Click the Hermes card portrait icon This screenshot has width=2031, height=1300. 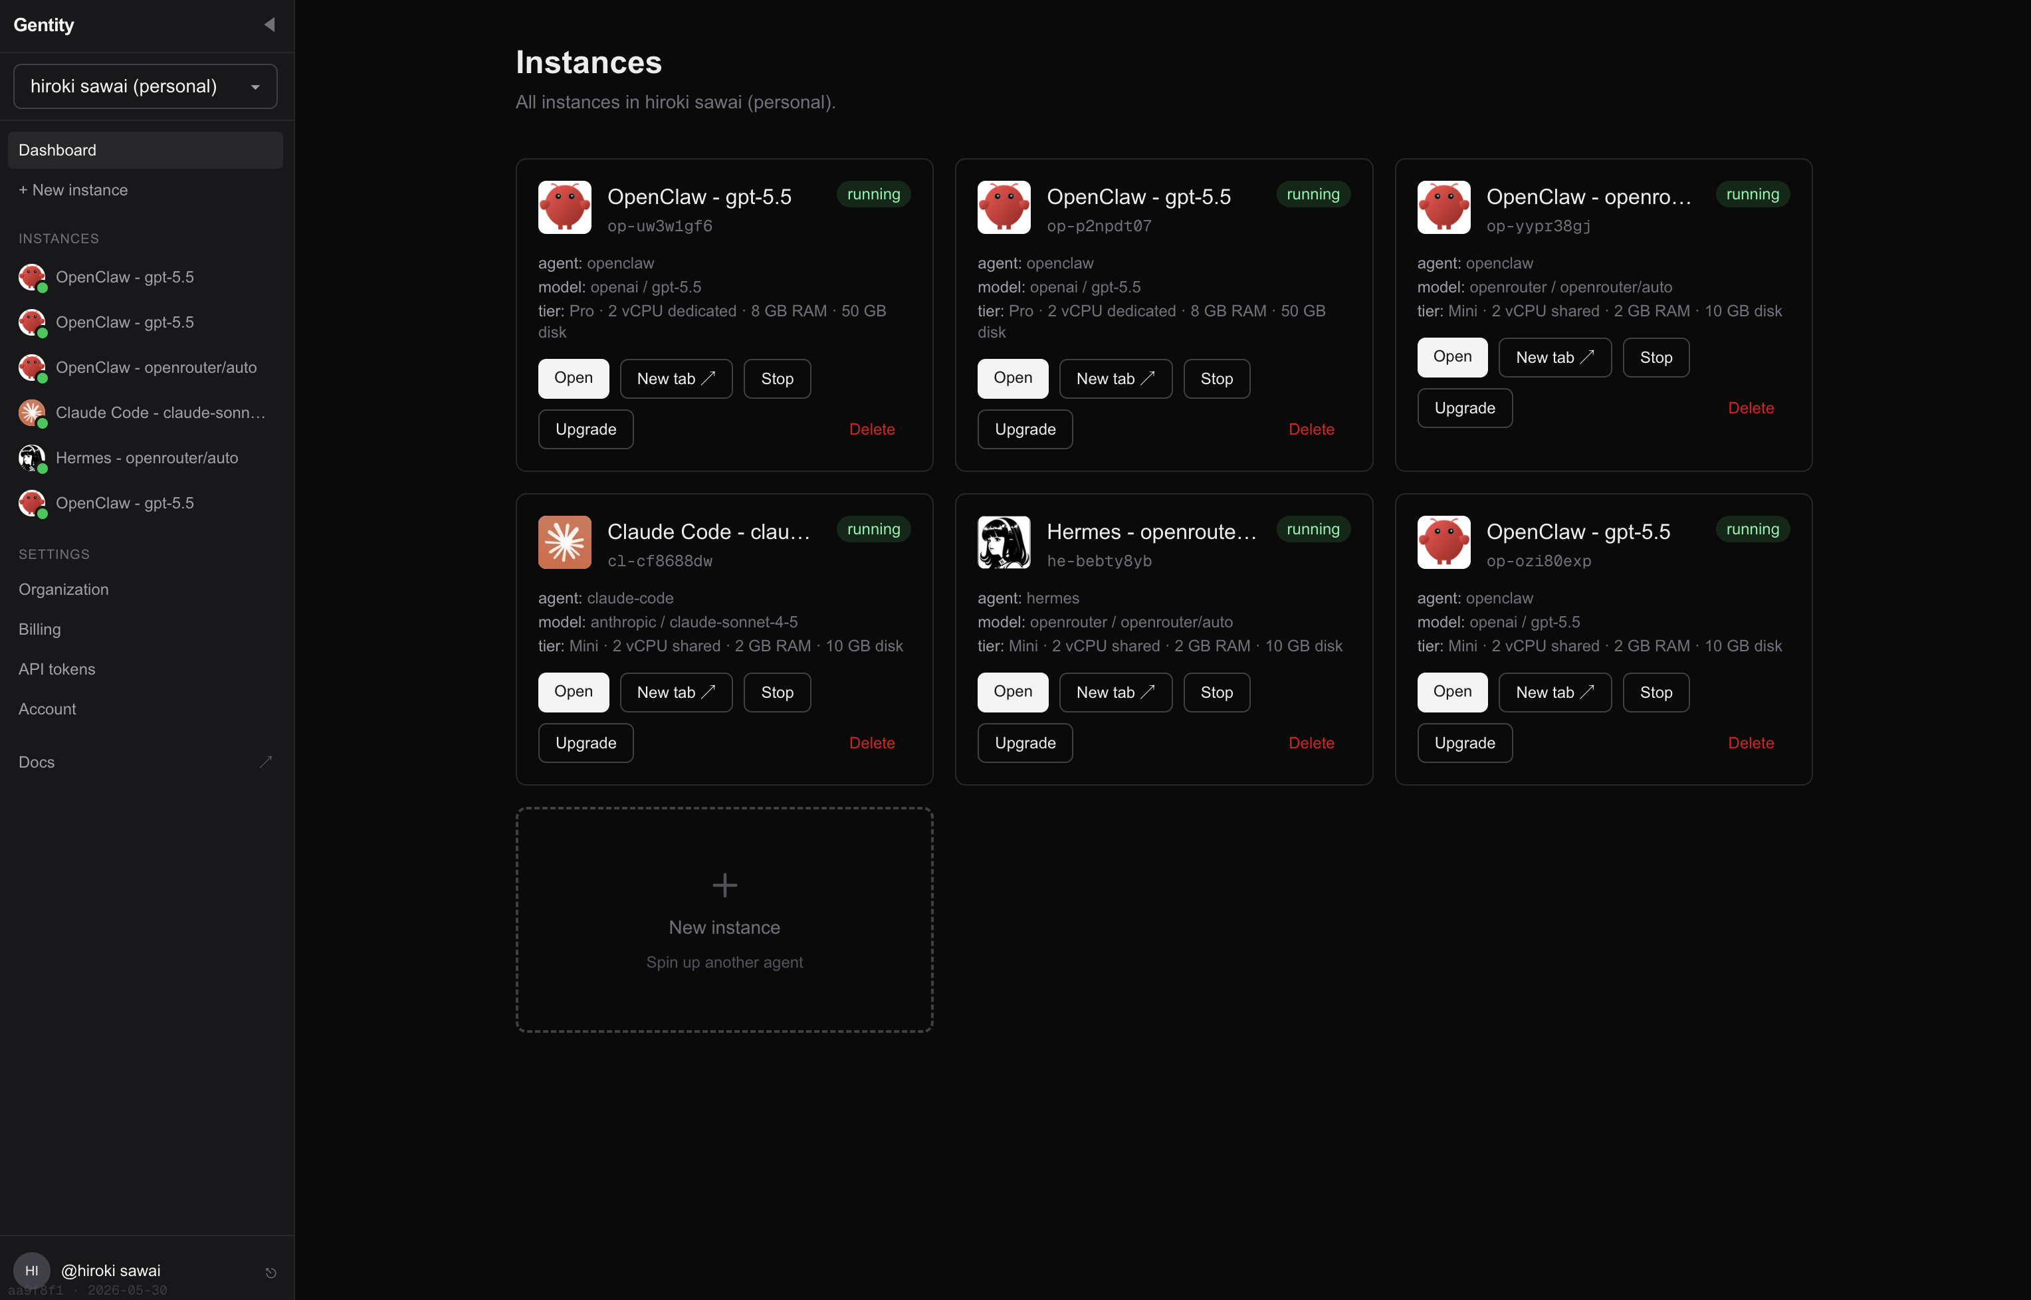click(1004, 542)
